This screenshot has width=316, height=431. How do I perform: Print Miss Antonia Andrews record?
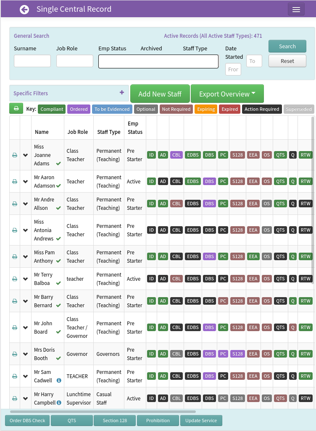[15, 230]
